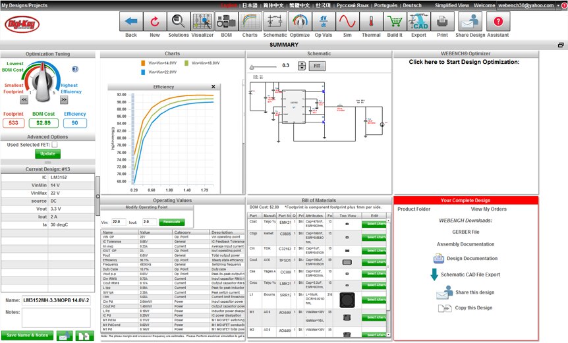568x343 pixels.
Task: Open My Designs/Projects menu
Action: pos(27,5)
